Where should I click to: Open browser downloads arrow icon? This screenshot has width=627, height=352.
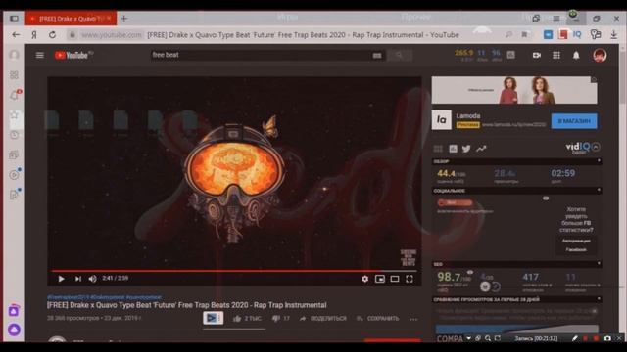pos(614,35)
